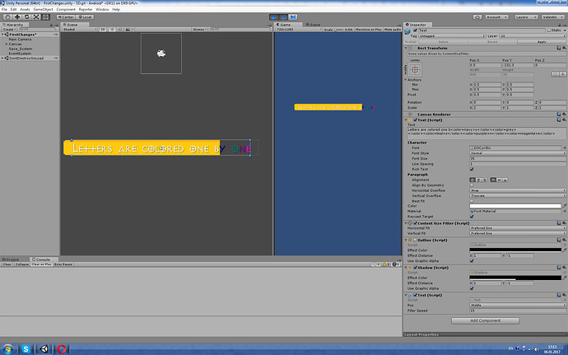This screenshot has height=355, width=568.
Task: Open the Horizontal Fit dropdown
Action: [518, 228]
